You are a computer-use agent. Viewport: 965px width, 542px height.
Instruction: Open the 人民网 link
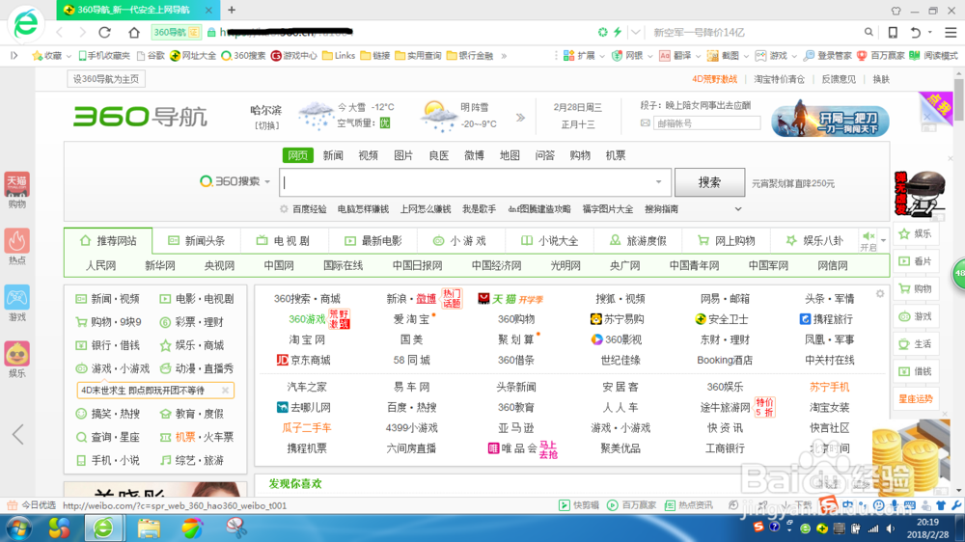[100, 266]
